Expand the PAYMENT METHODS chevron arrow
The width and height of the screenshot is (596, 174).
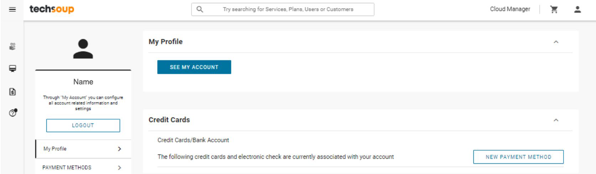(119, 168)
